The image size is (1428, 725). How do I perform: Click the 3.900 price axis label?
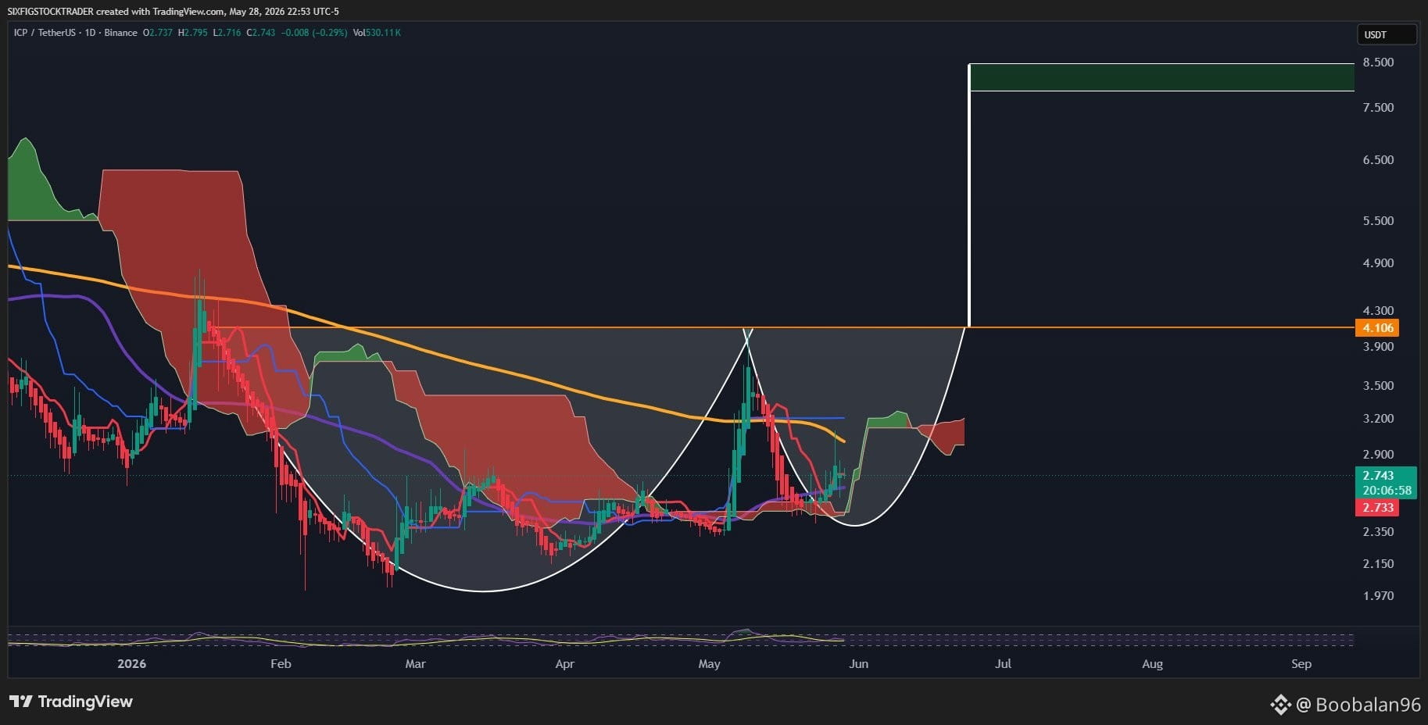coord(1378,347)
